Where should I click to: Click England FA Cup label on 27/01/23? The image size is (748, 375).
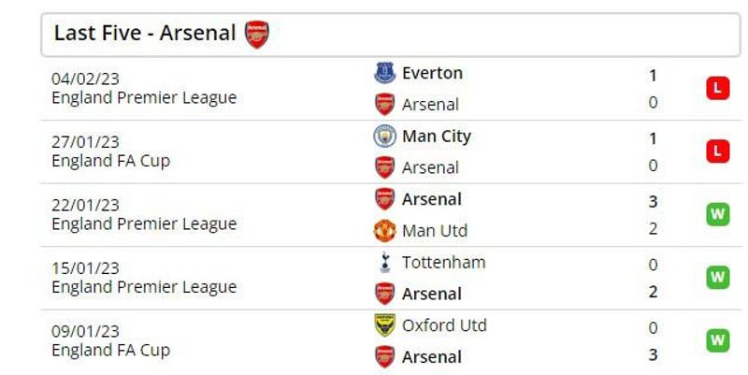pos(110,161)
